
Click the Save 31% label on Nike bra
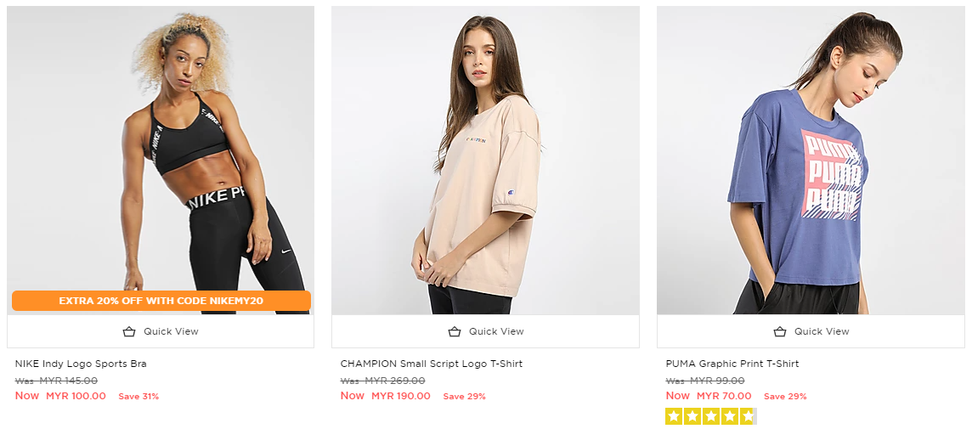[x=138, y=397]
